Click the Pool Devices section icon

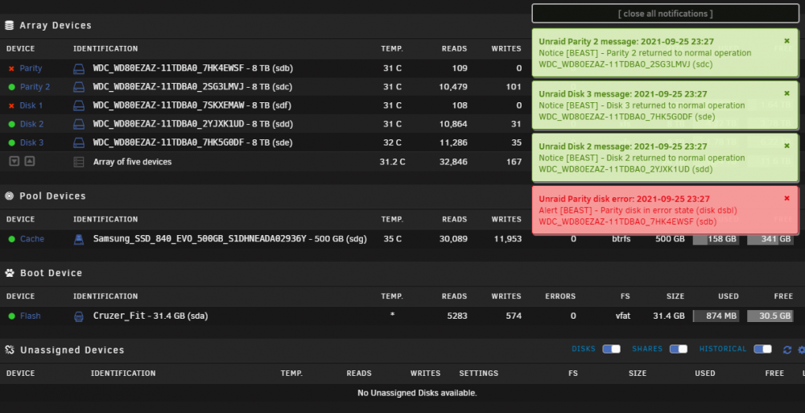[x=9, y=196]
